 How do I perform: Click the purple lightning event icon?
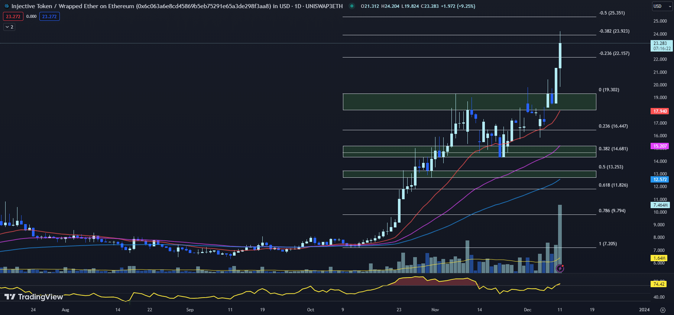(560, 268)
